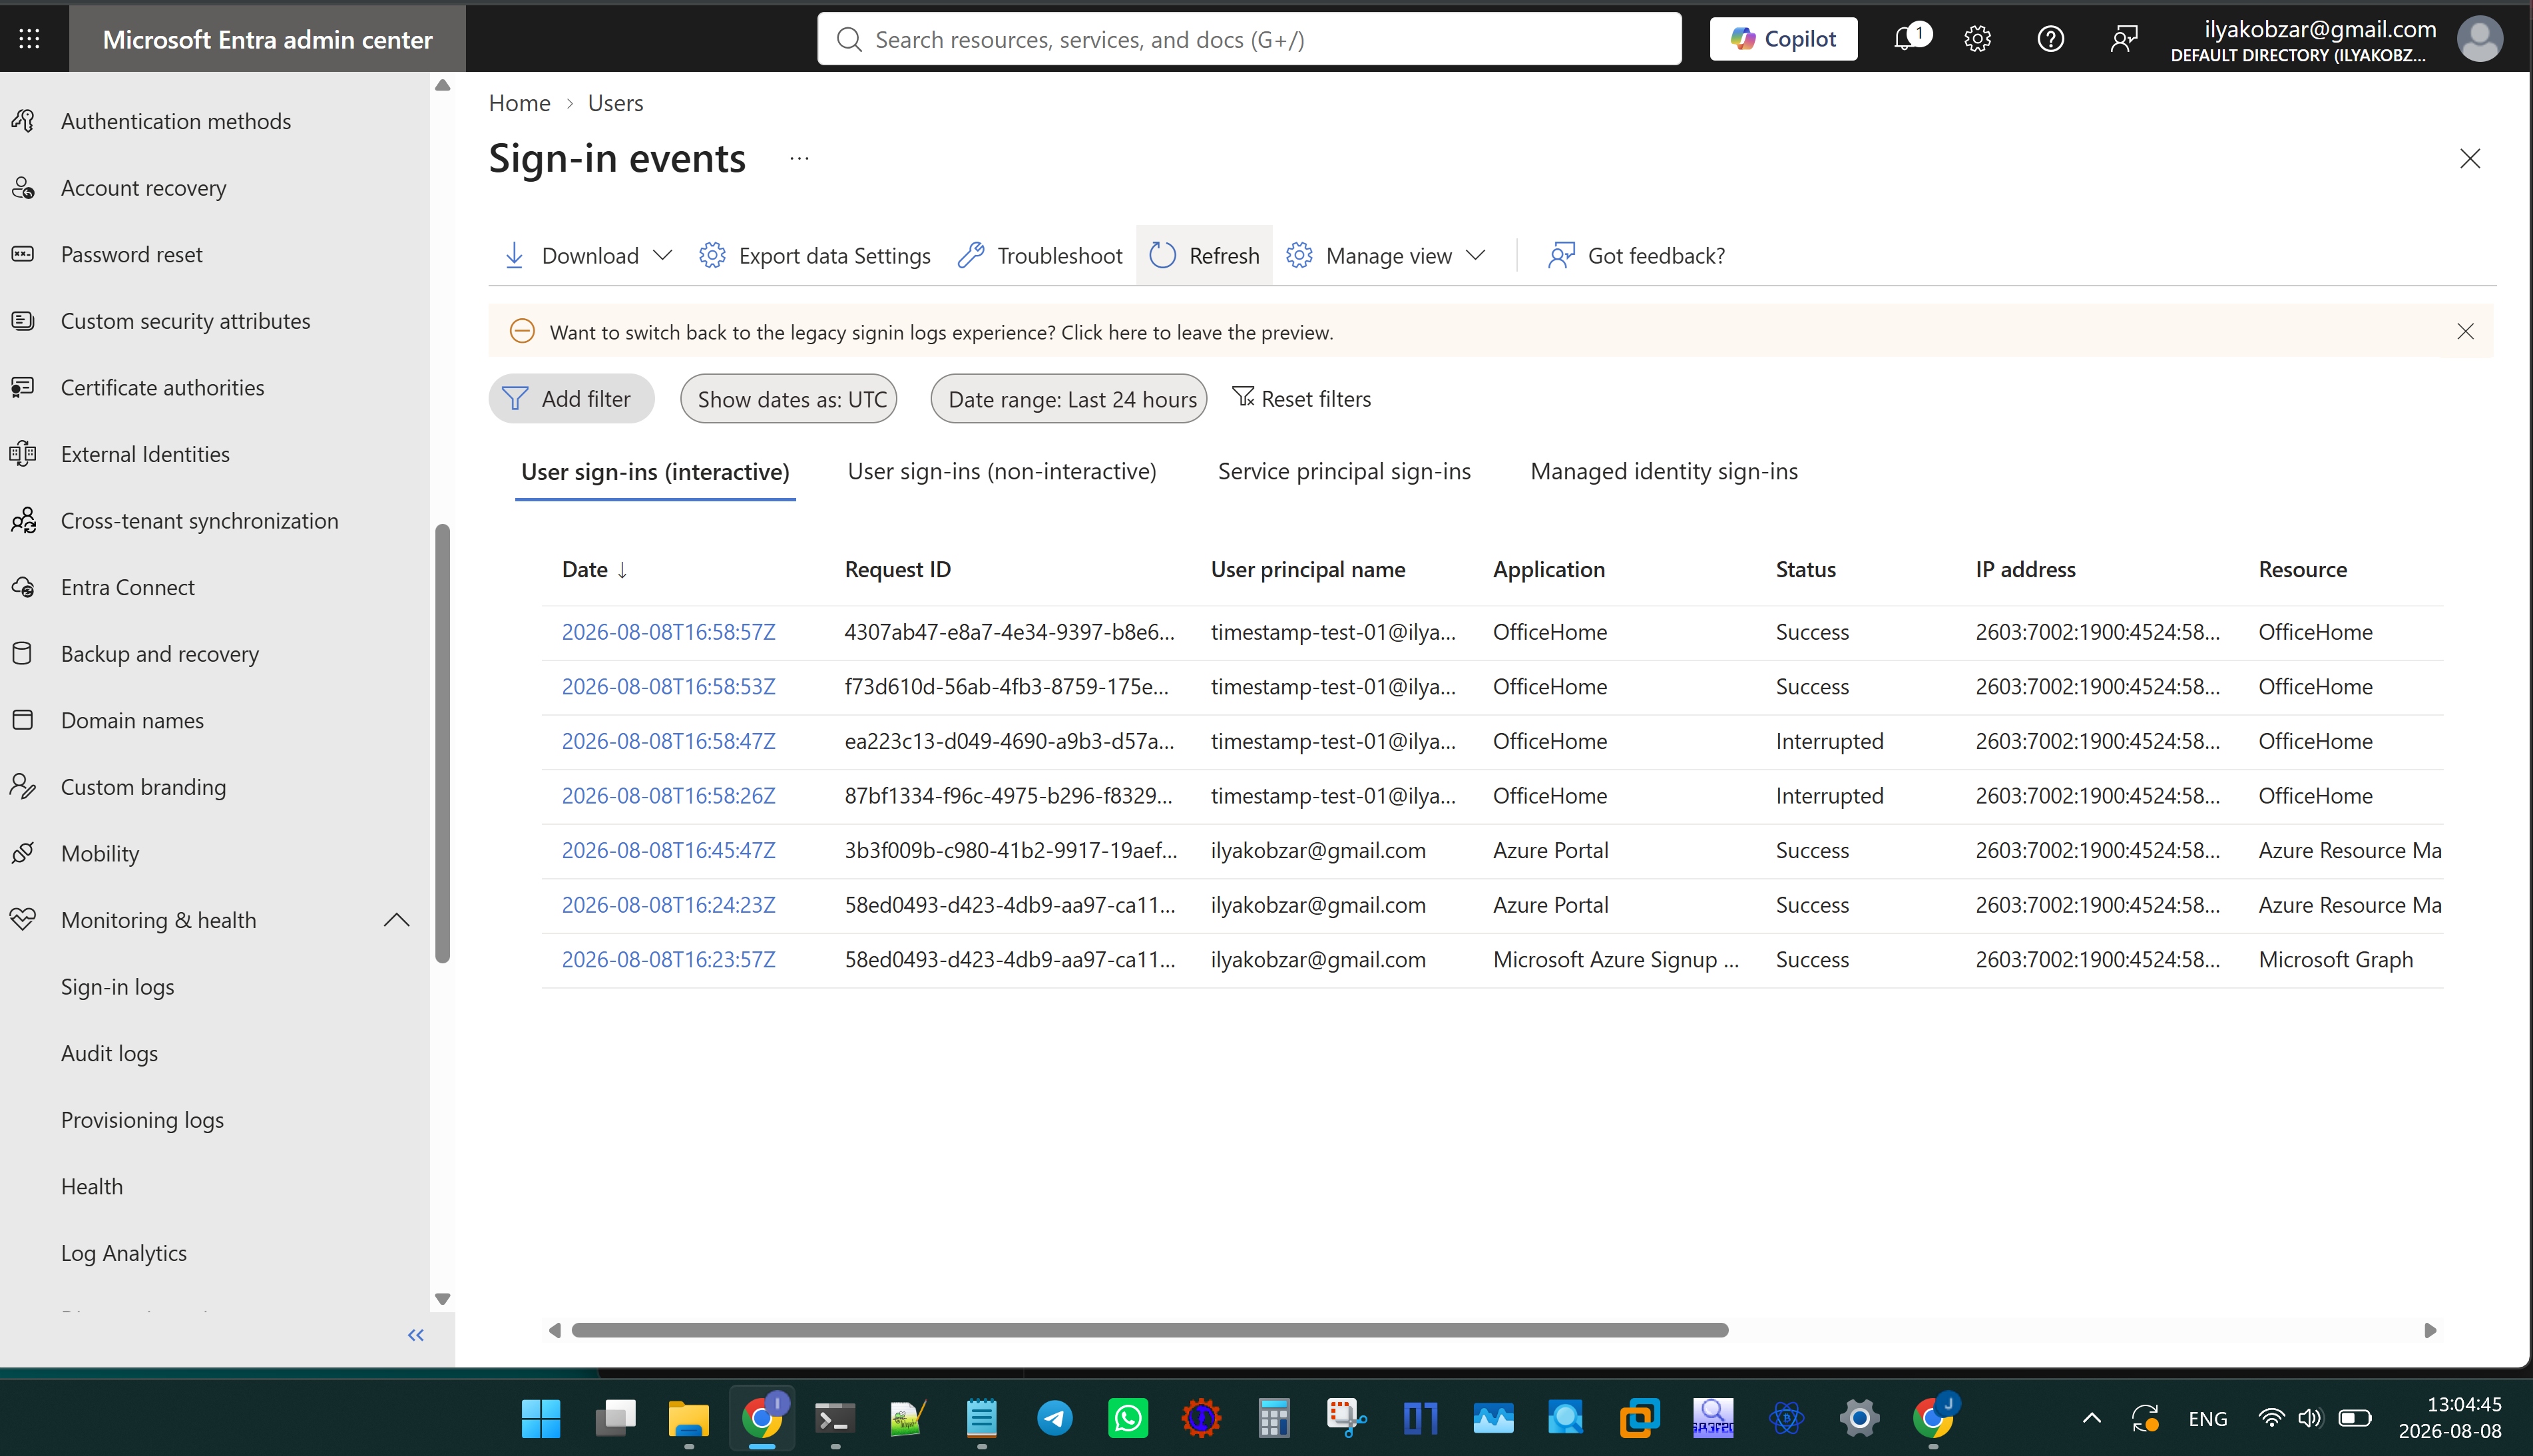Sort by the Status column header
Image resolution: width=2533 pixels, height=1456 pixels.
click(1805, 570)
